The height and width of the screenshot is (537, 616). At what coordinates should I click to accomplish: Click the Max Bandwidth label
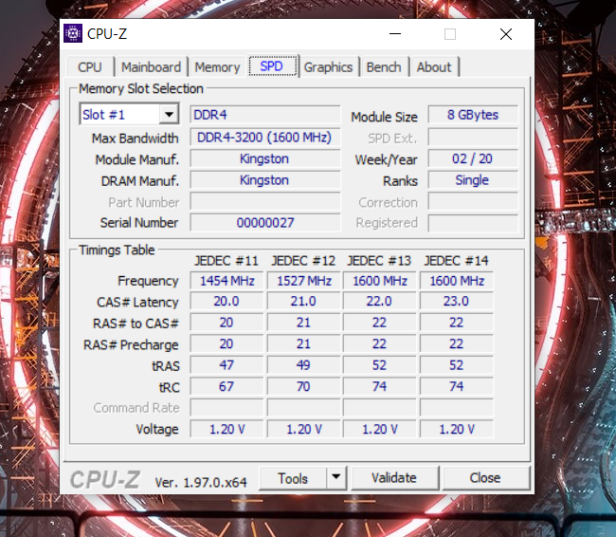coord(136,139)
